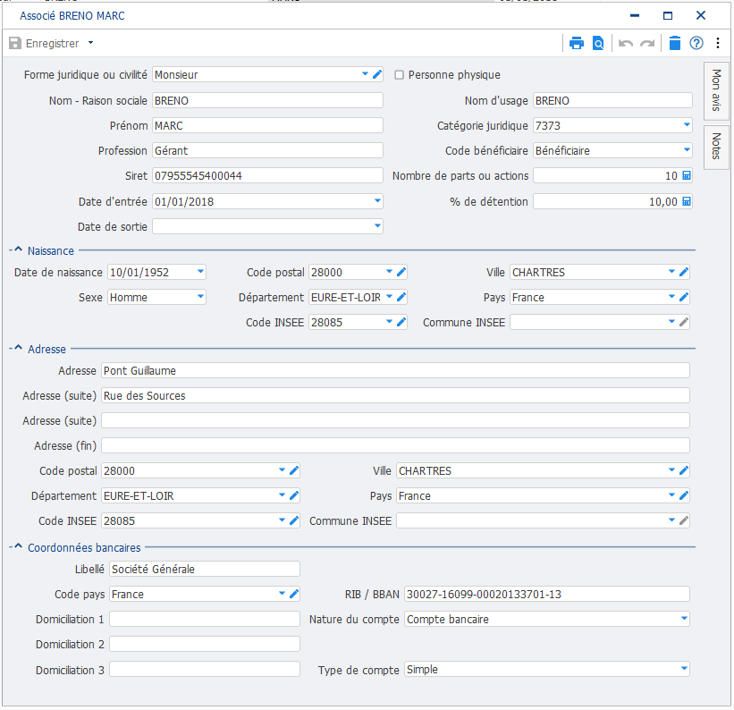
Task: Open the Enregistrer dropdown arrow
Action: click(90, 43)
